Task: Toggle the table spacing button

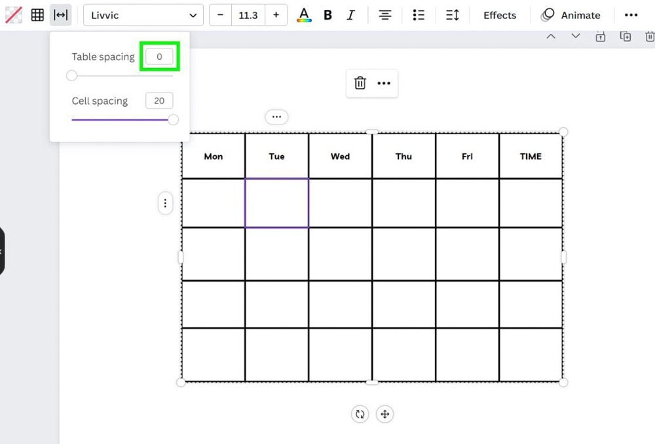Action: pos(60,15)
